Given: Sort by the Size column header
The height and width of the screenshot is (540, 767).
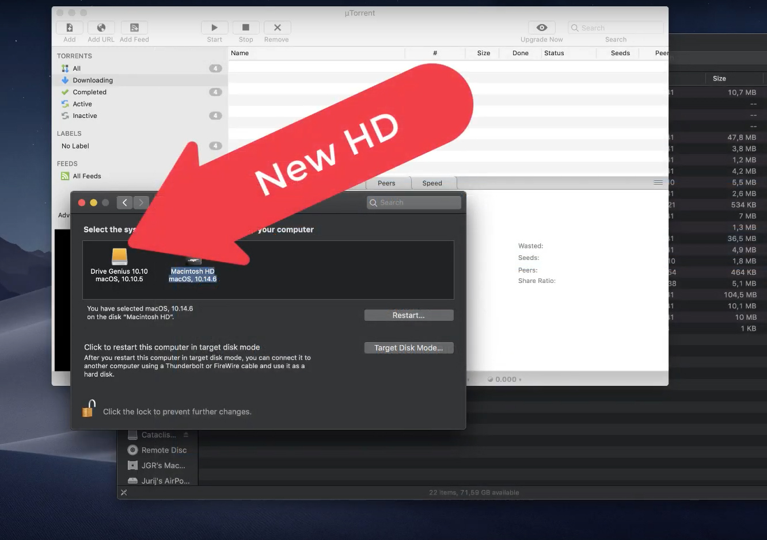Looking at the screenshot, I should coord(484,53).
